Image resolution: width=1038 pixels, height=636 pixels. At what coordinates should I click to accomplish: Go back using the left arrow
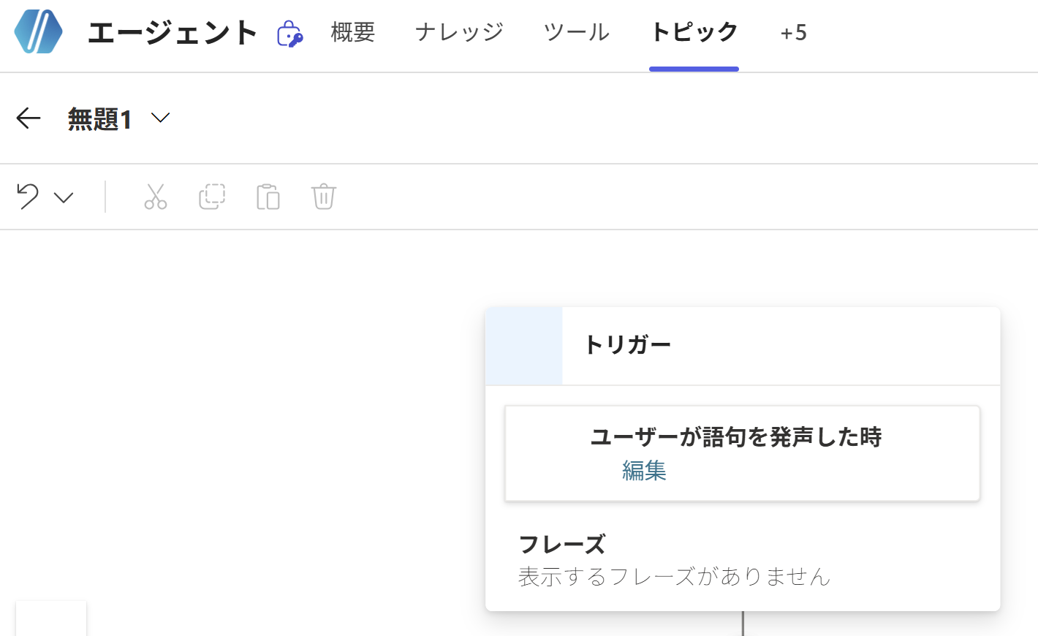click(x=29, y=118)
